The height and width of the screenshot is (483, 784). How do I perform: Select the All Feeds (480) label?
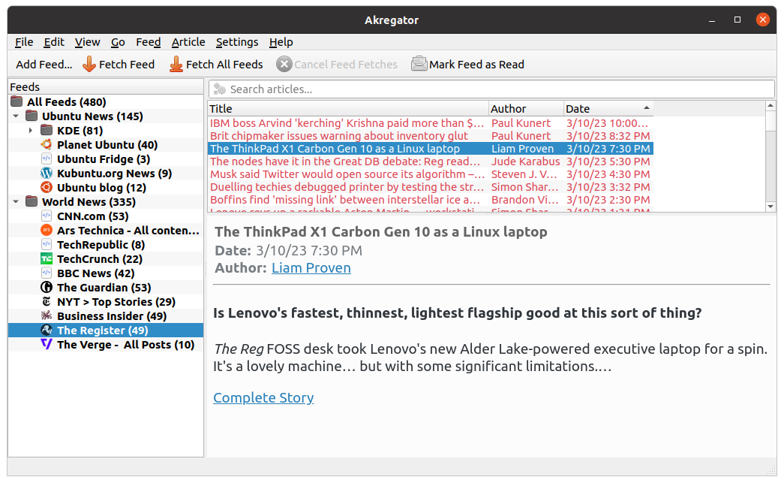pos(67,101)
